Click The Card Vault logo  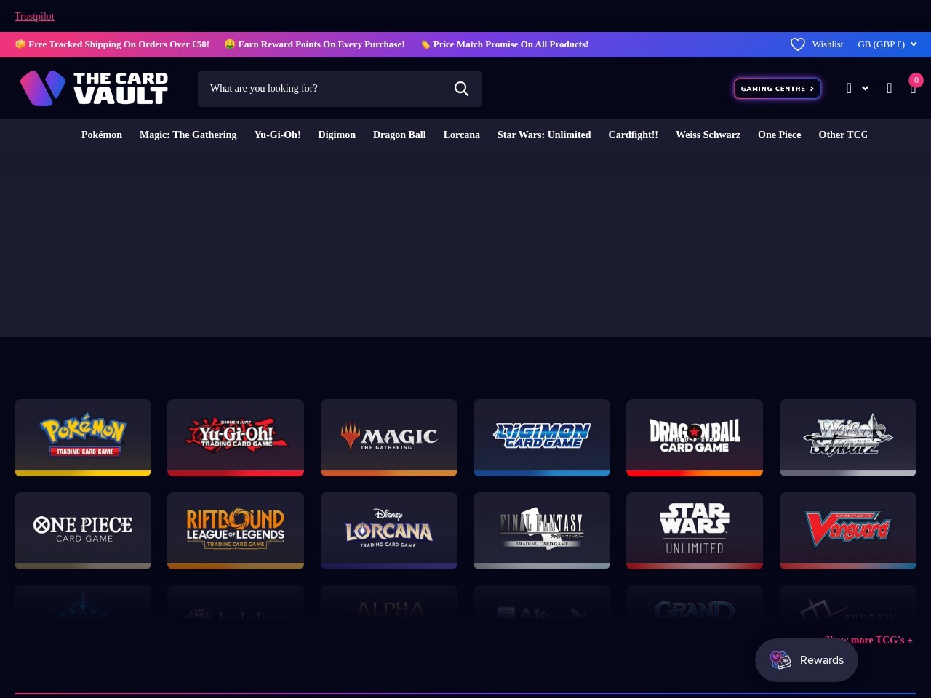tap(94, 88)
